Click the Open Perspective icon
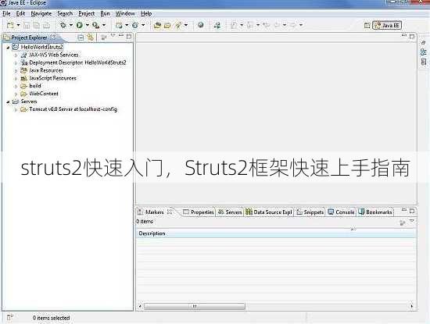The height and width of the screenshot is (324, 430). pos(367,26)
